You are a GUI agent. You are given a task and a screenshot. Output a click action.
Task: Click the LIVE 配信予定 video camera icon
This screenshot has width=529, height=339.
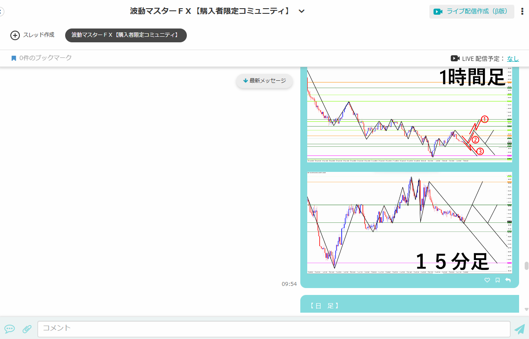(x=455, y=58)
